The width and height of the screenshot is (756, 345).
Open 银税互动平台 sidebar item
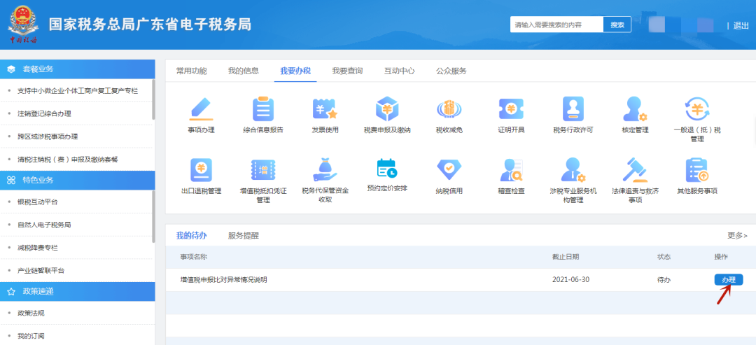[x=38, y=202]
